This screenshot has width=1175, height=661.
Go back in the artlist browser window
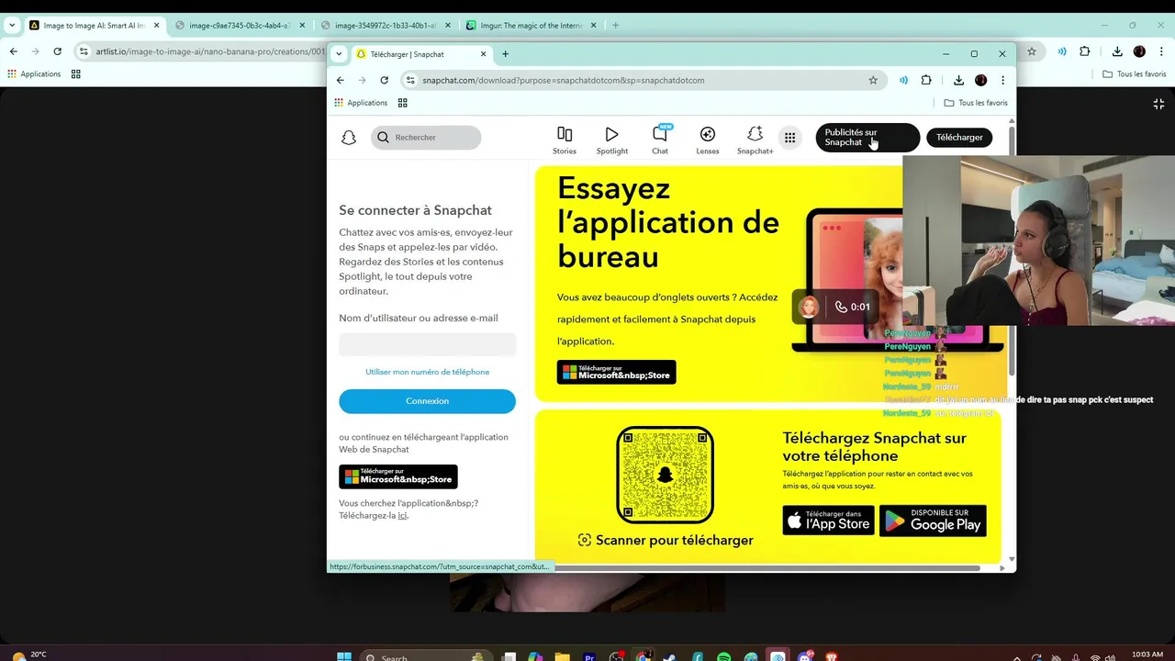point(14,51)
